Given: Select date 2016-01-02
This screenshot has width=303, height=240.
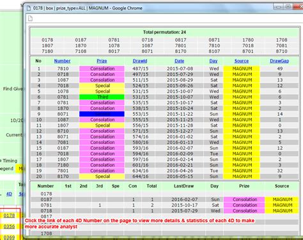Looking at the screenshot, I should (180, 137).
